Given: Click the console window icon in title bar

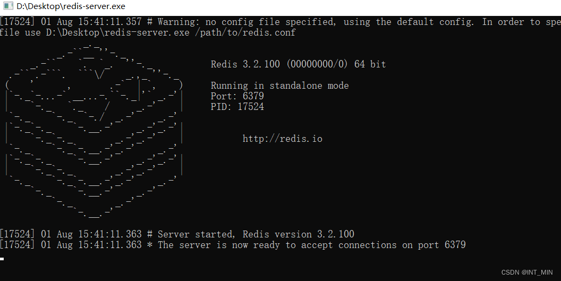Looking at the screenshot, I should coord(8,6).
